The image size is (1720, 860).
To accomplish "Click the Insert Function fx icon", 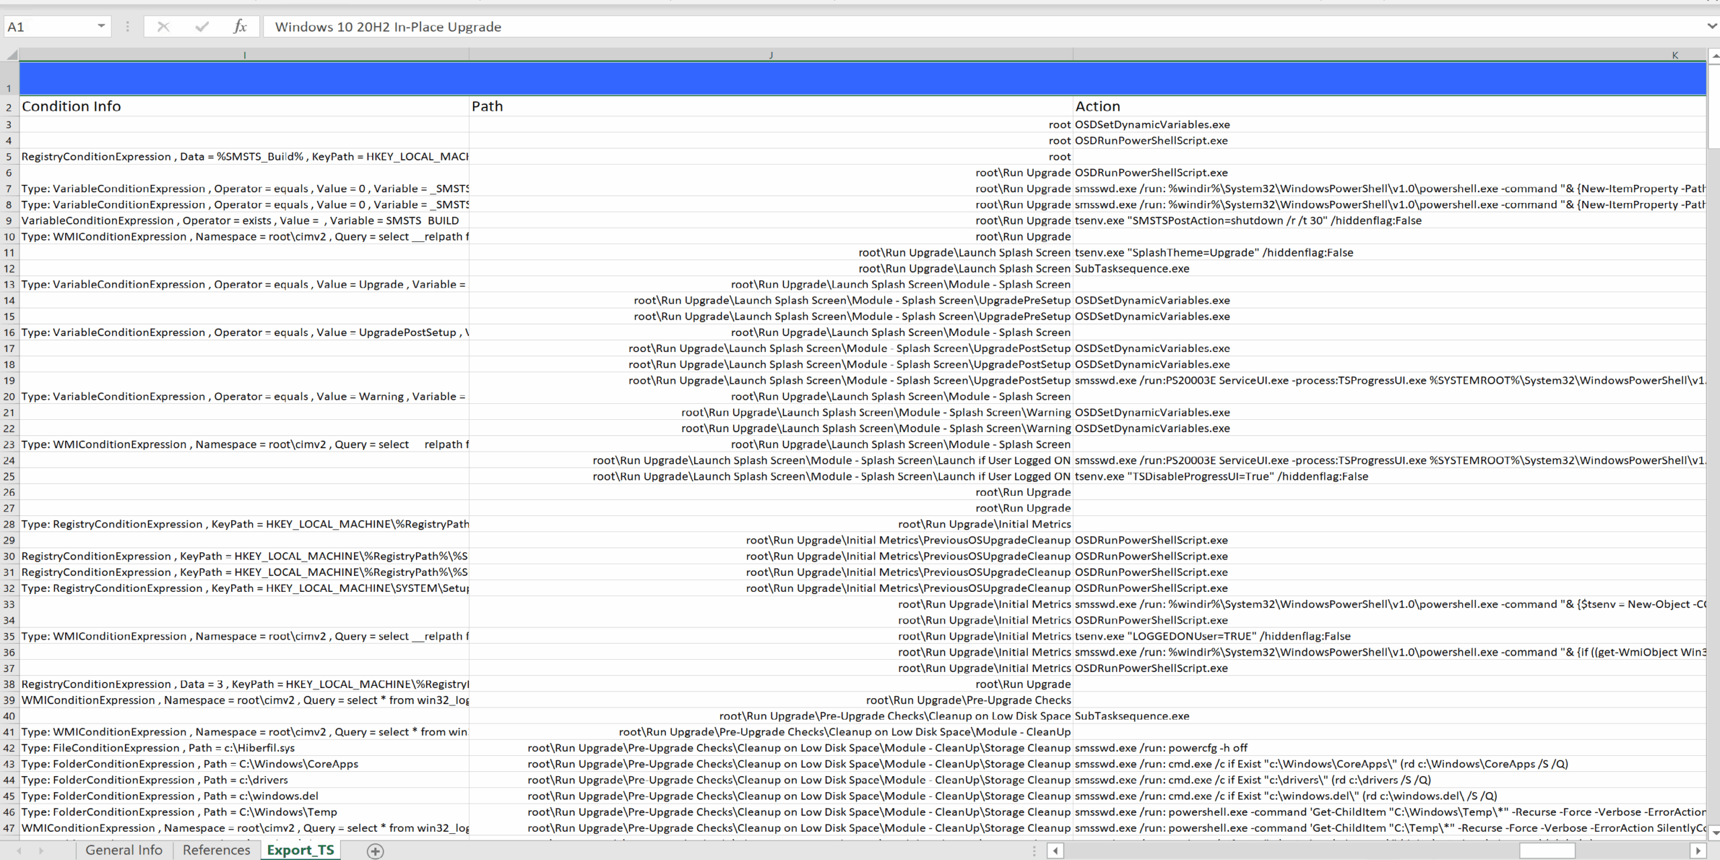I will [240, 27].
